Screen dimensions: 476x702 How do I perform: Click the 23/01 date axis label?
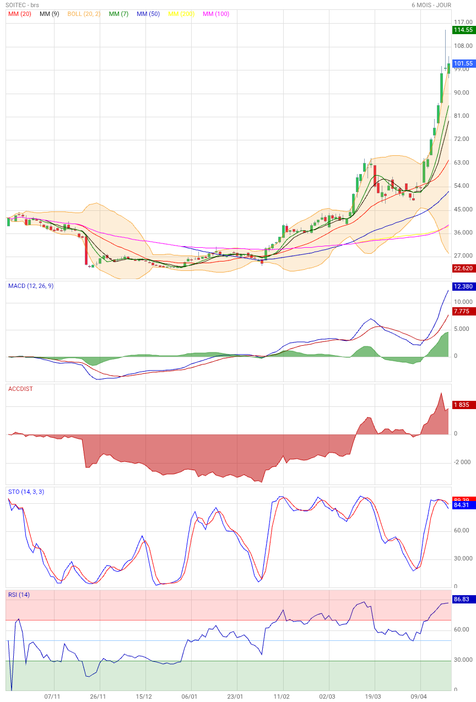click(235, 696)
